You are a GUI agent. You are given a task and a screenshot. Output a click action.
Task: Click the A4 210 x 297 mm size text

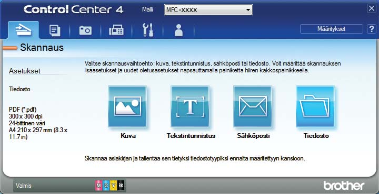point(38,134)
